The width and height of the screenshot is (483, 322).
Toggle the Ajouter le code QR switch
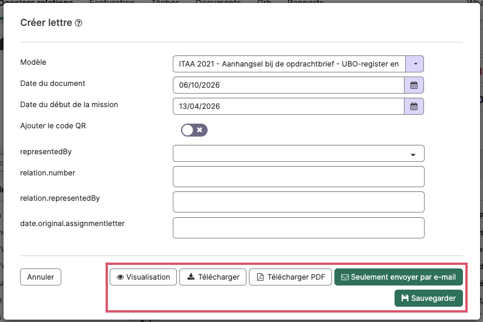[x=194, y=130]
